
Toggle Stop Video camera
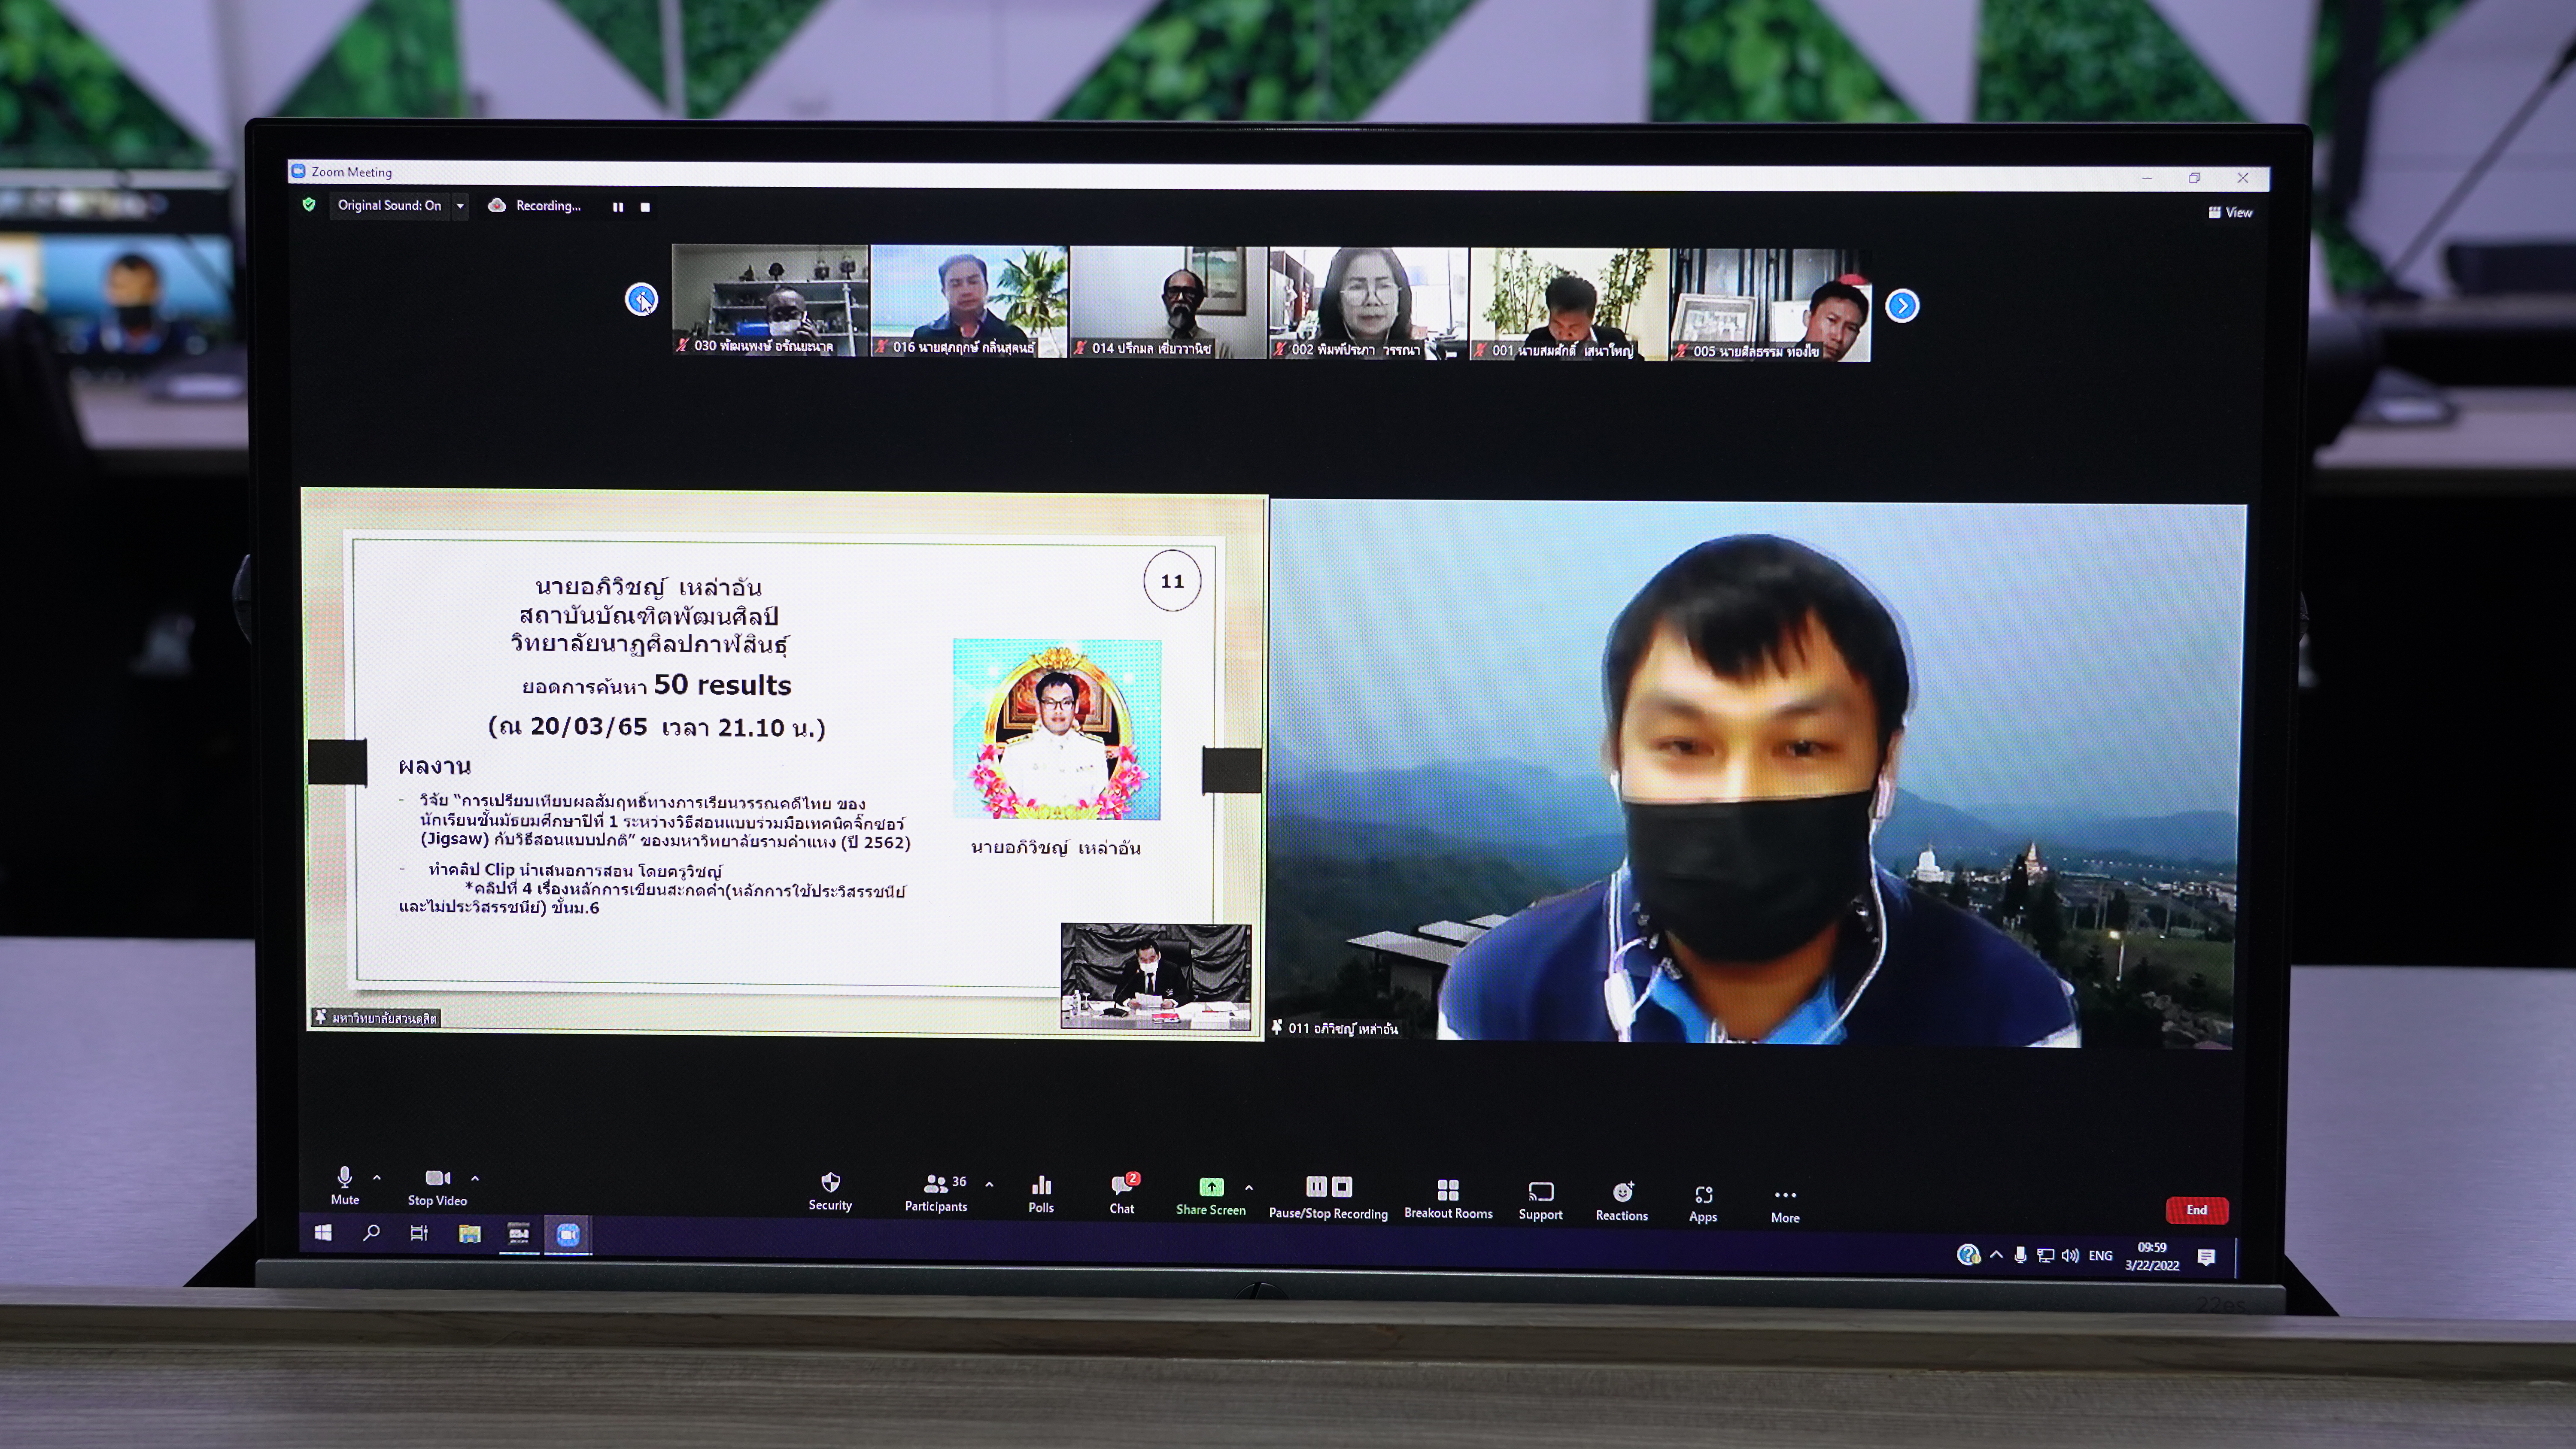pos(437,1178)
